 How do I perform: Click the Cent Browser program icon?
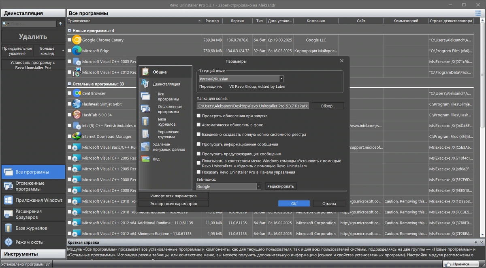(x=77, y=93)
